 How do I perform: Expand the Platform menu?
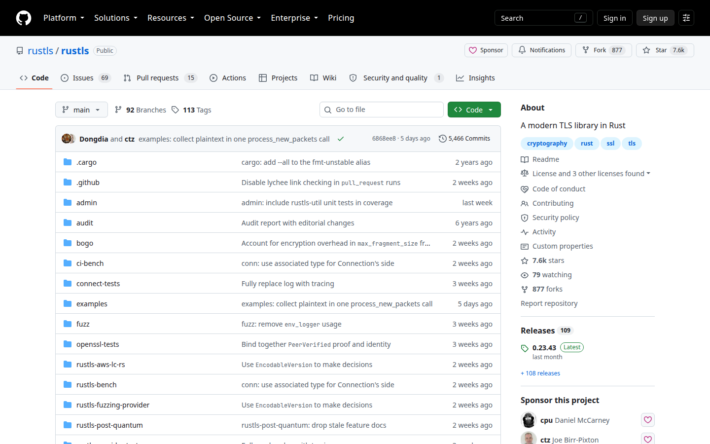tap(64, 18)
